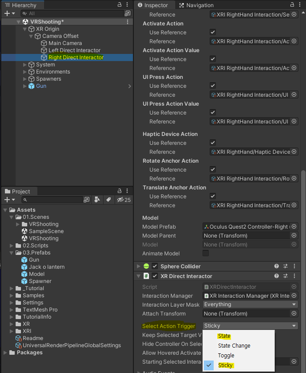Viewport: 306px width, 373px height.
Task: Choose Toggle from the trigger dropdown list
Action: [239, 355]
